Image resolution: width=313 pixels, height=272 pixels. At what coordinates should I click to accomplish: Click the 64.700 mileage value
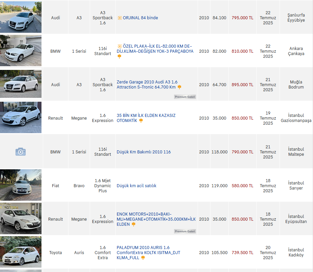219,84
